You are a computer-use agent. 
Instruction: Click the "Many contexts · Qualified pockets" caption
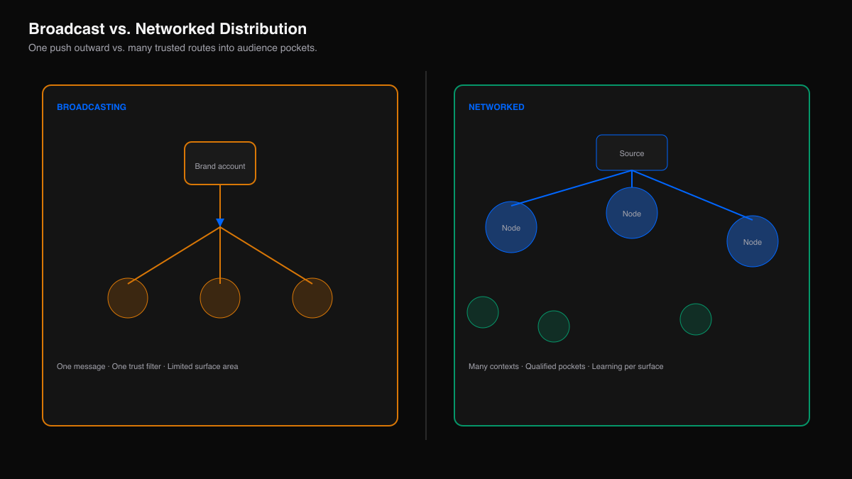pos(566,367)
